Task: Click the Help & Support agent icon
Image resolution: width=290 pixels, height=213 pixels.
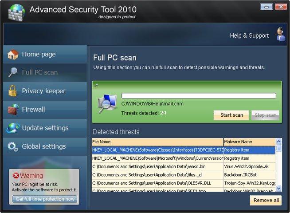Action: pos(281,34)
